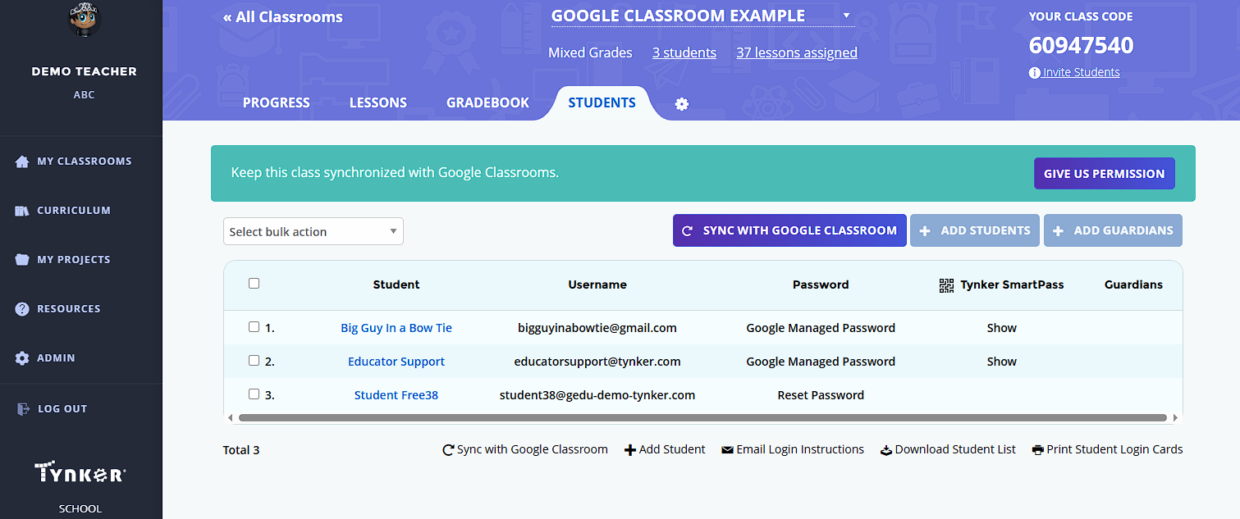The image size is (1240, 519).
Task: Open student Big Guy In a Bow Tie
Action: tap(396, 328)
